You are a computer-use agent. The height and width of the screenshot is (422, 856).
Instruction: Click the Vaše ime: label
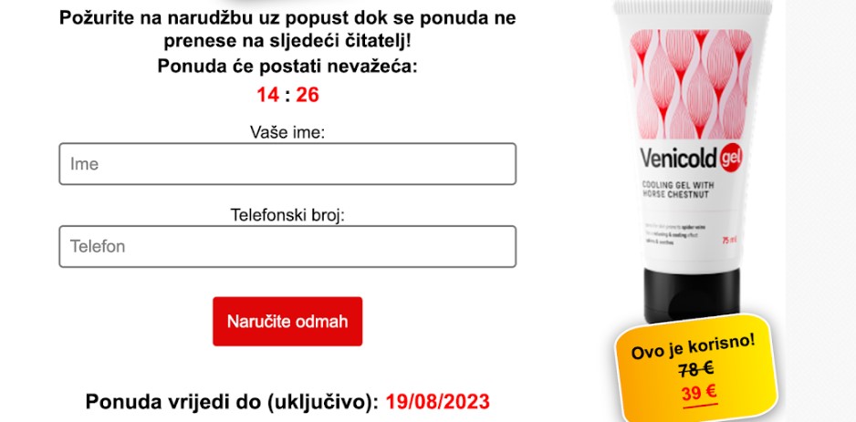(x=287, y=132)
